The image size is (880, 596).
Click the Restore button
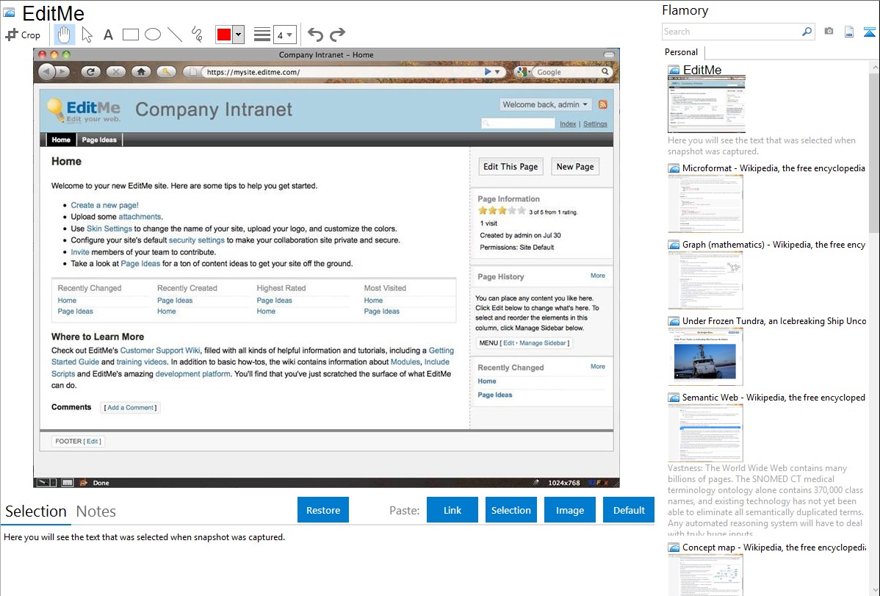click(x=323, y=510)
